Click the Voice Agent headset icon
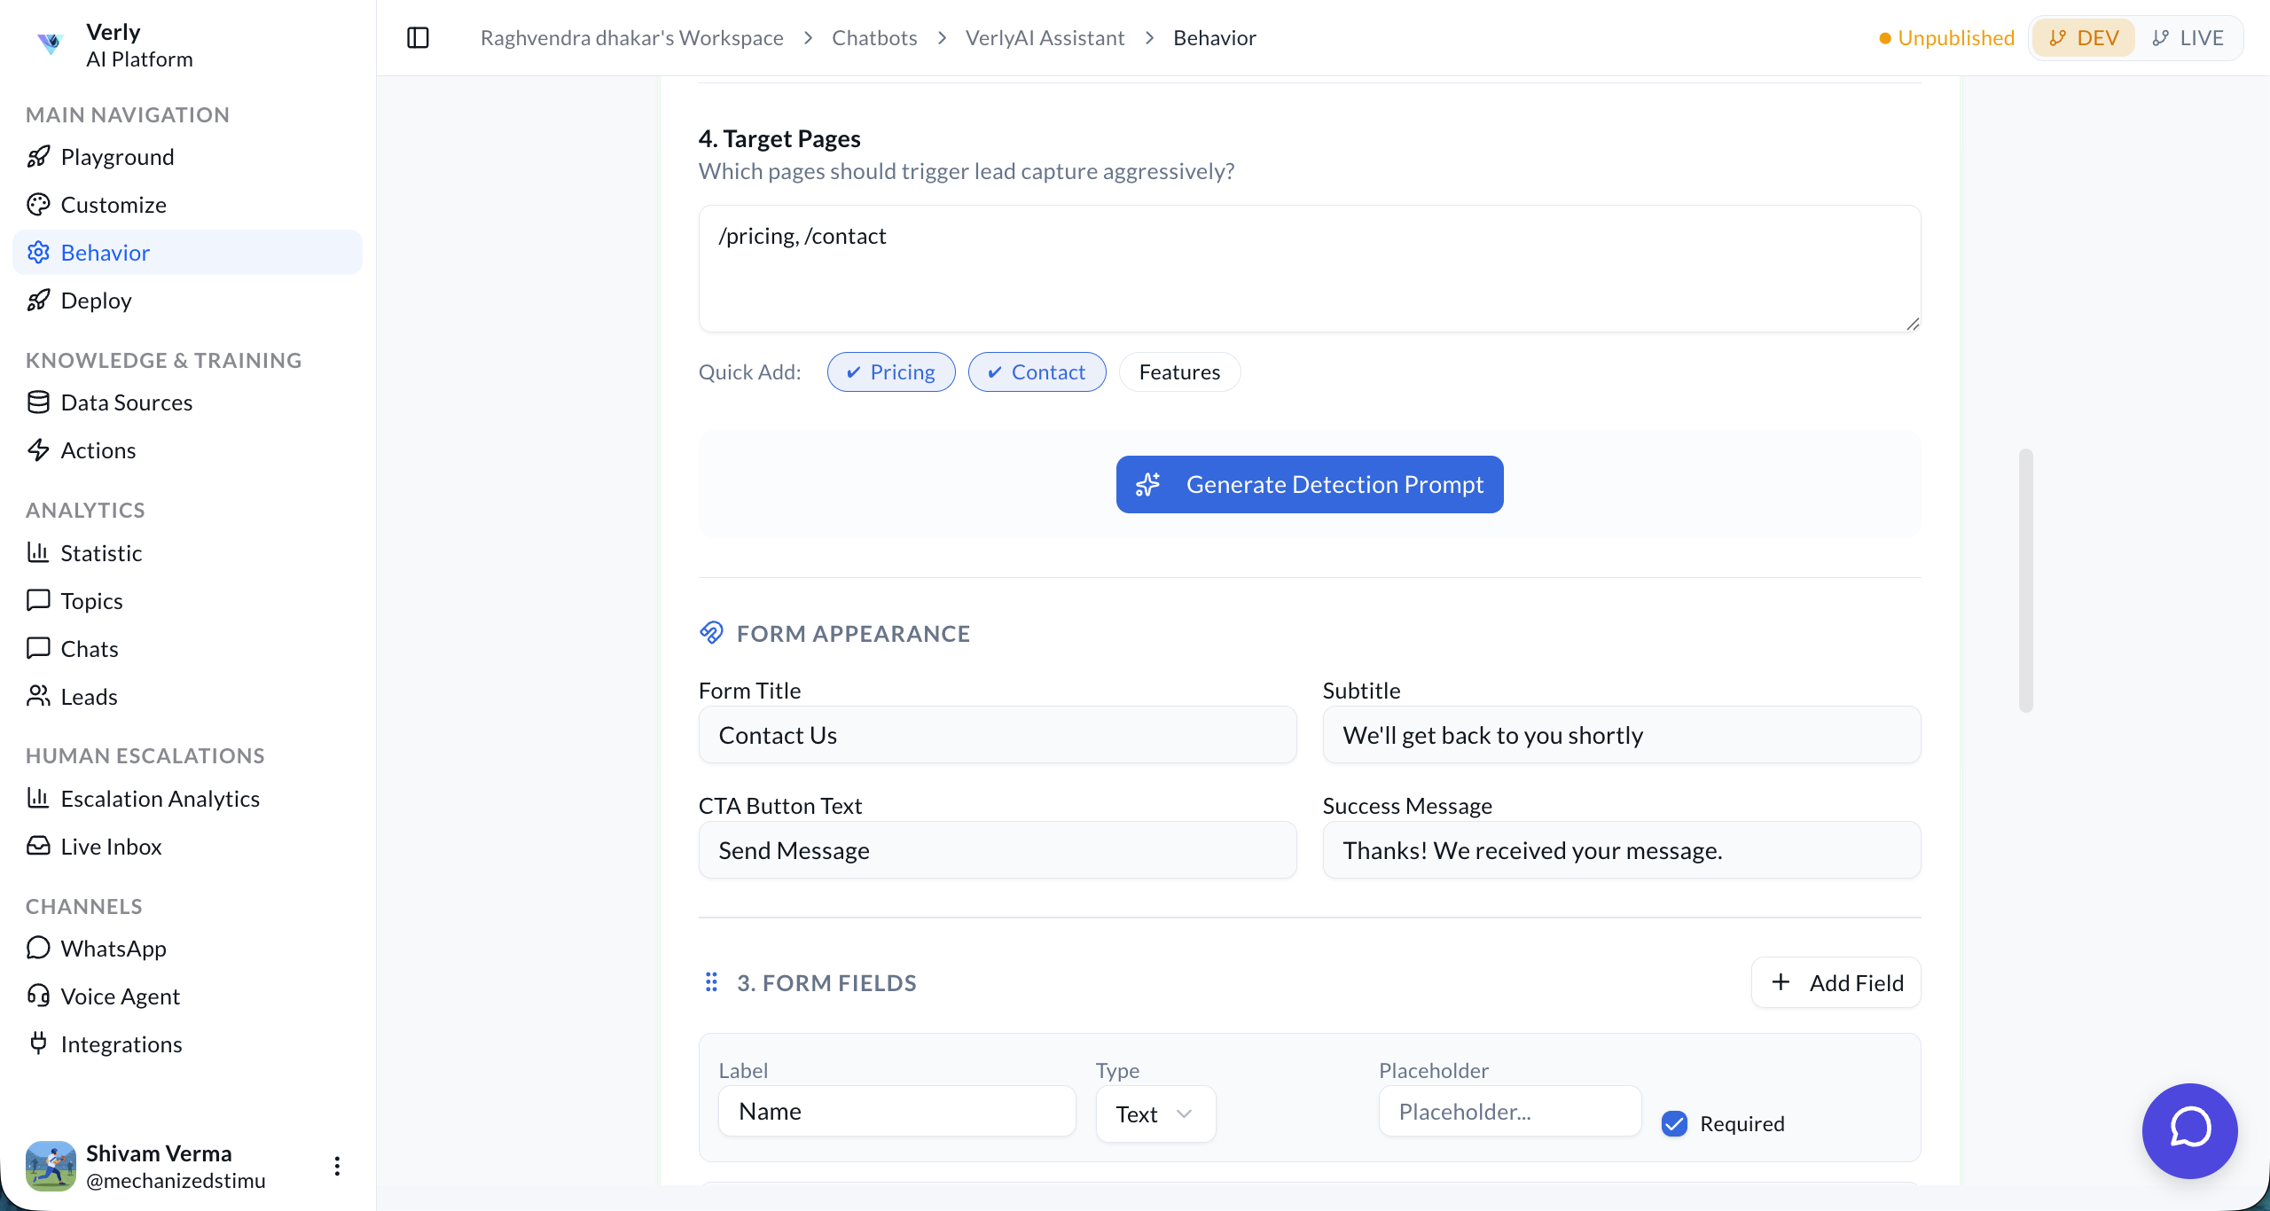This screenshot has width=2270, height=1211. tap(38, 996)
